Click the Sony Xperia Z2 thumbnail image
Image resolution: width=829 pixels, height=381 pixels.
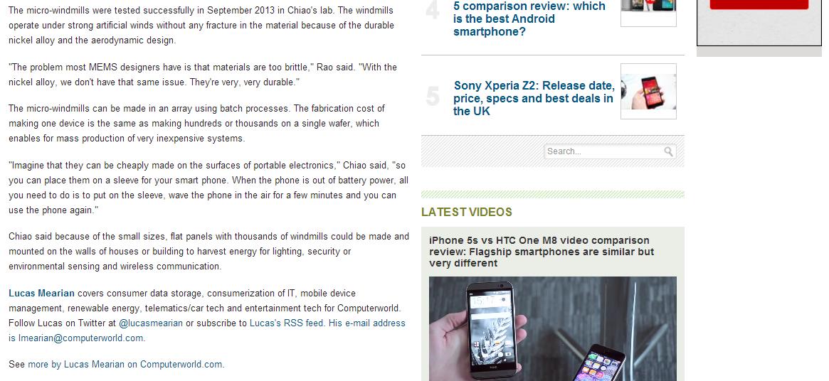pos(648,92)
